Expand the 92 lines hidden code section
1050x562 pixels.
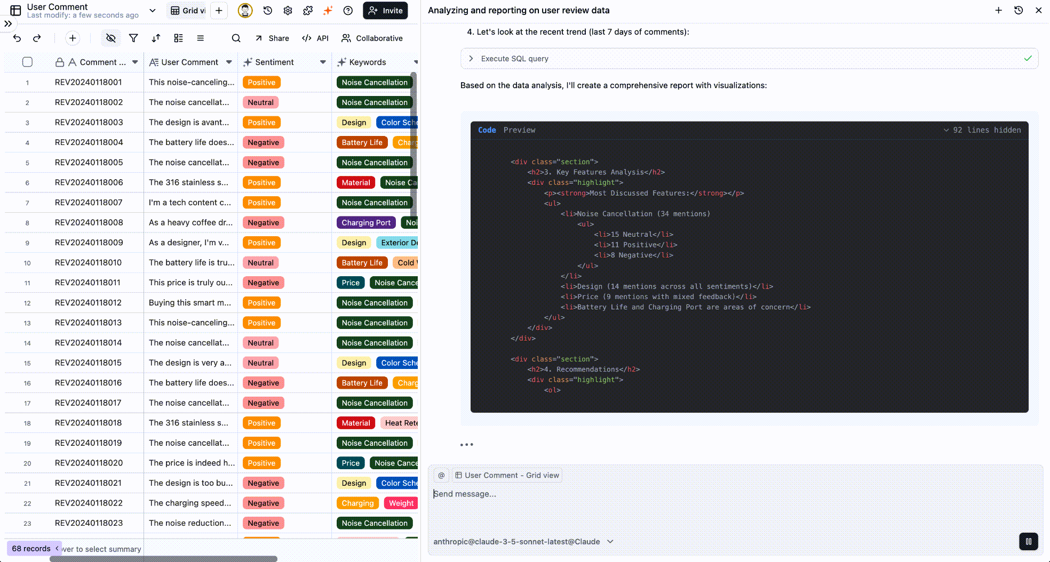(982, 130)
